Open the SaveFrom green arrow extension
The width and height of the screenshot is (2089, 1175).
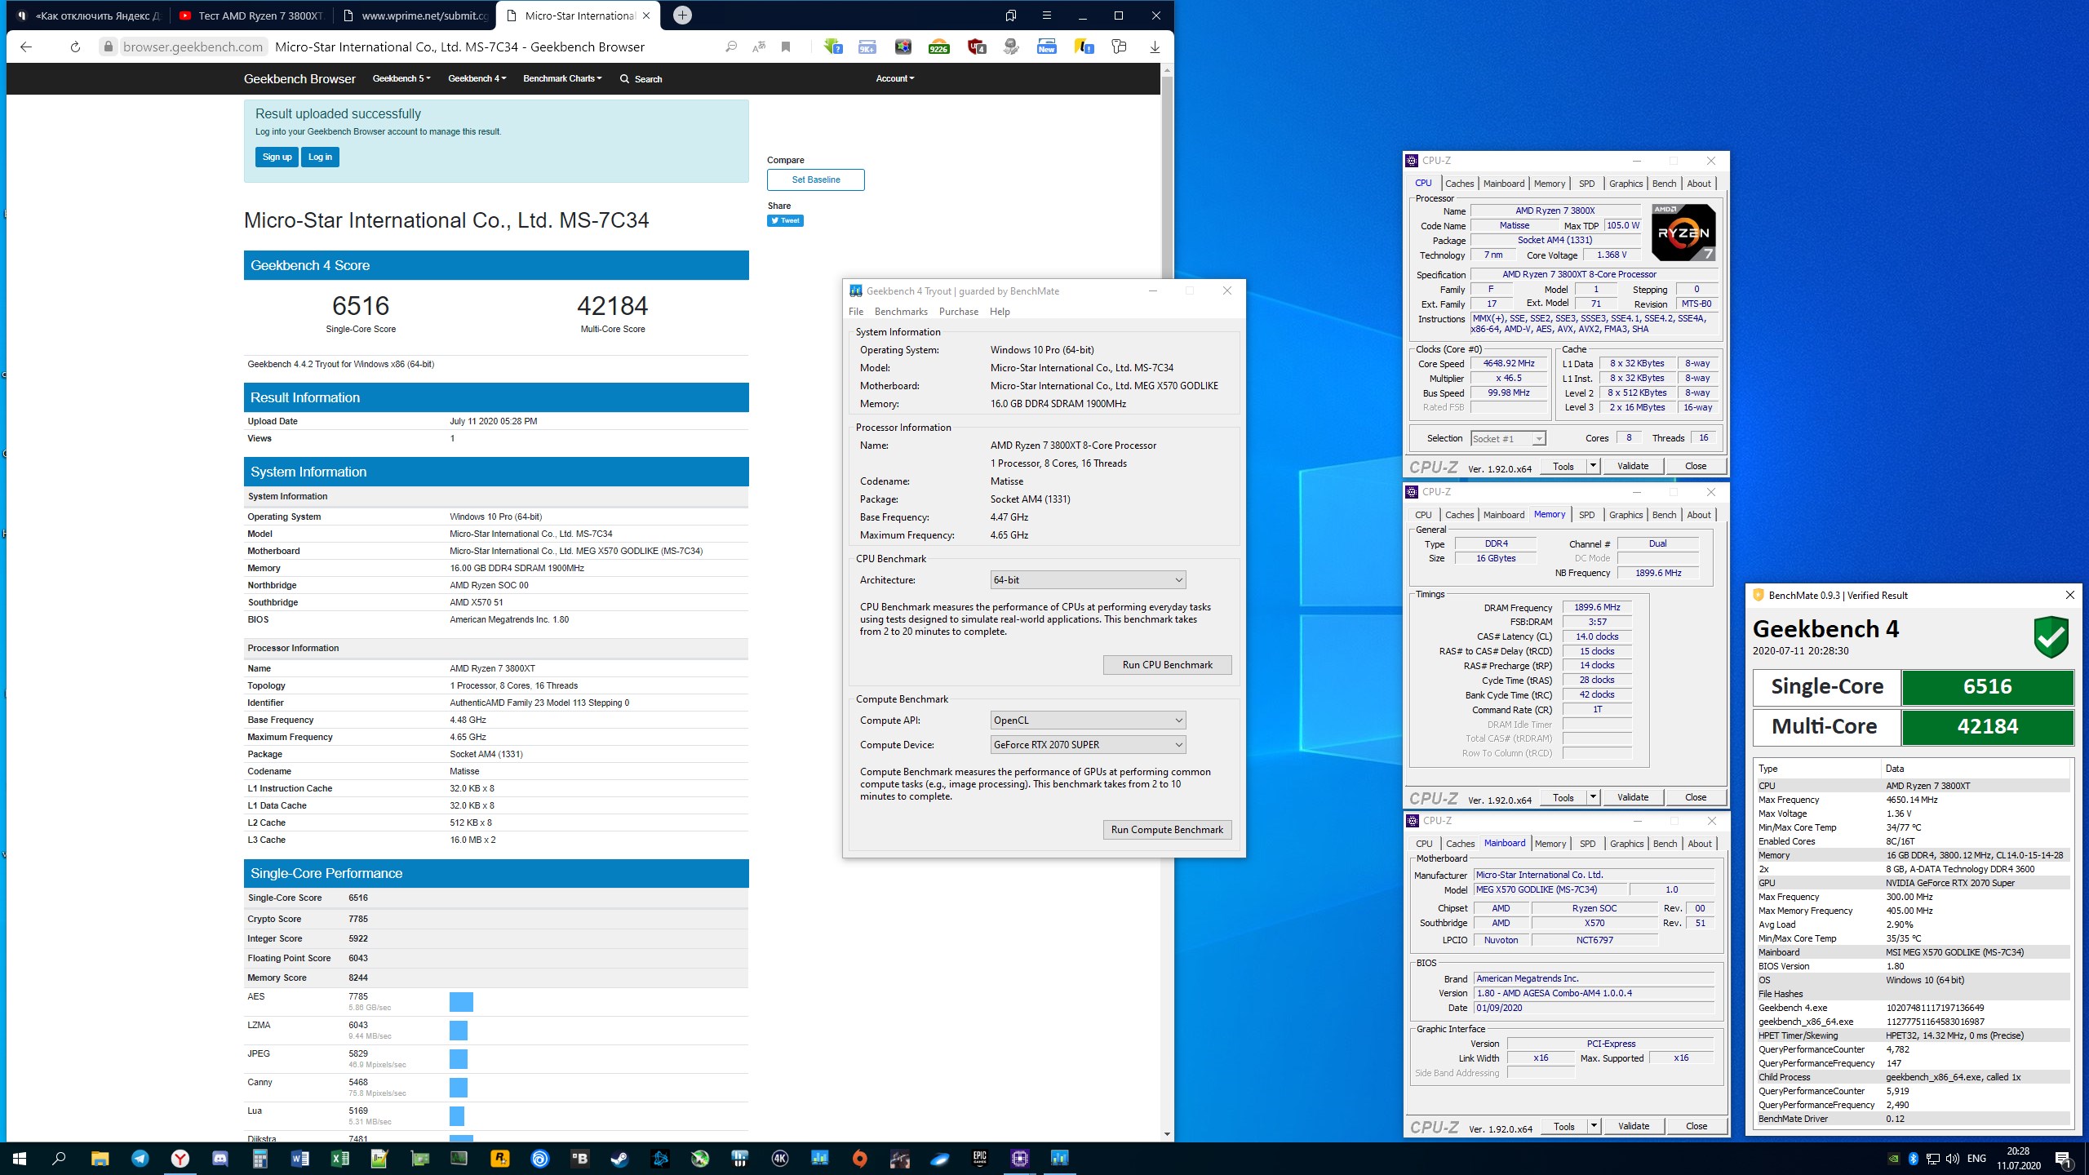[832, 47]
